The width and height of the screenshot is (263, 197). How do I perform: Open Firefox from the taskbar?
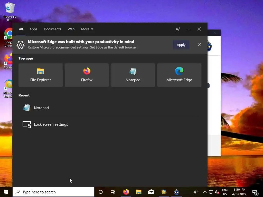tap(126, 192)
